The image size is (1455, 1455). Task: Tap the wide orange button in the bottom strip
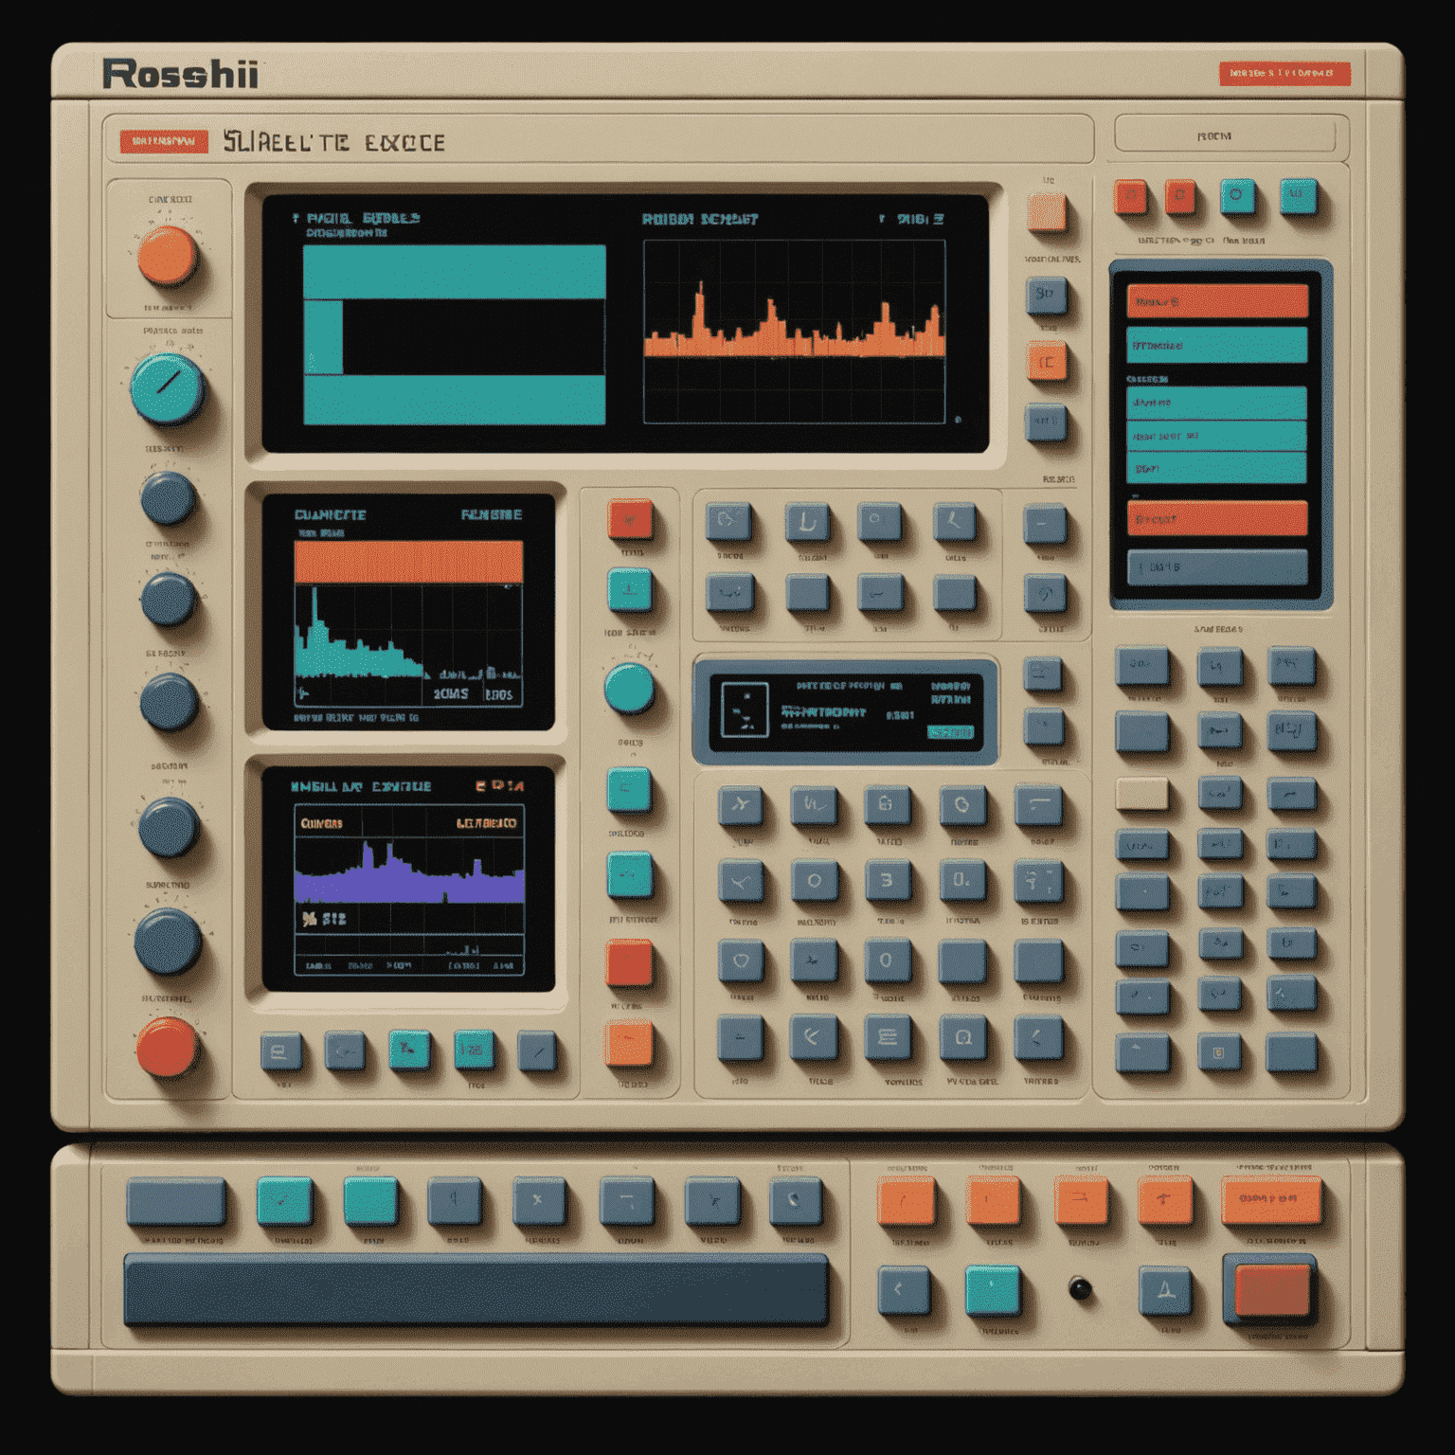(1270, 1199)
